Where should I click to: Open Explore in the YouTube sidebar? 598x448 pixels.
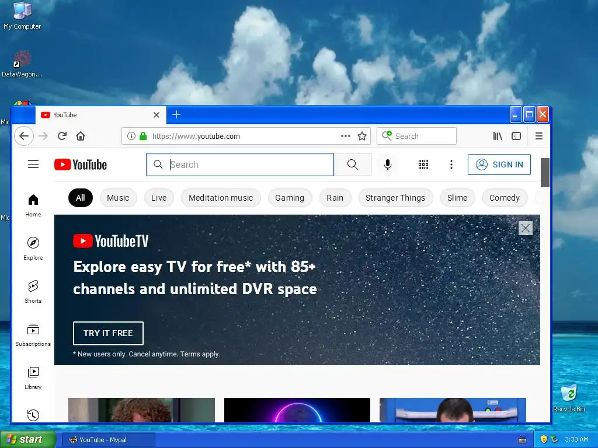pyautogui.click(x=33, y=249)
